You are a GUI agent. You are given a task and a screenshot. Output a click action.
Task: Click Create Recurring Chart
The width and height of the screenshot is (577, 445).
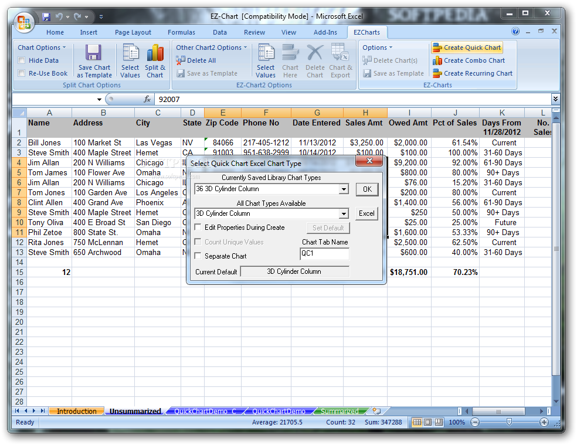pos(473,73)
